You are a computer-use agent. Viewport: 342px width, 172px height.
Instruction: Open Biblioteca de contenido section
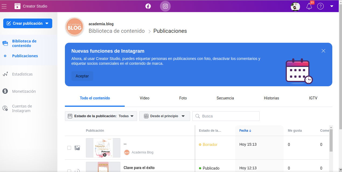[x=24, y=43]
